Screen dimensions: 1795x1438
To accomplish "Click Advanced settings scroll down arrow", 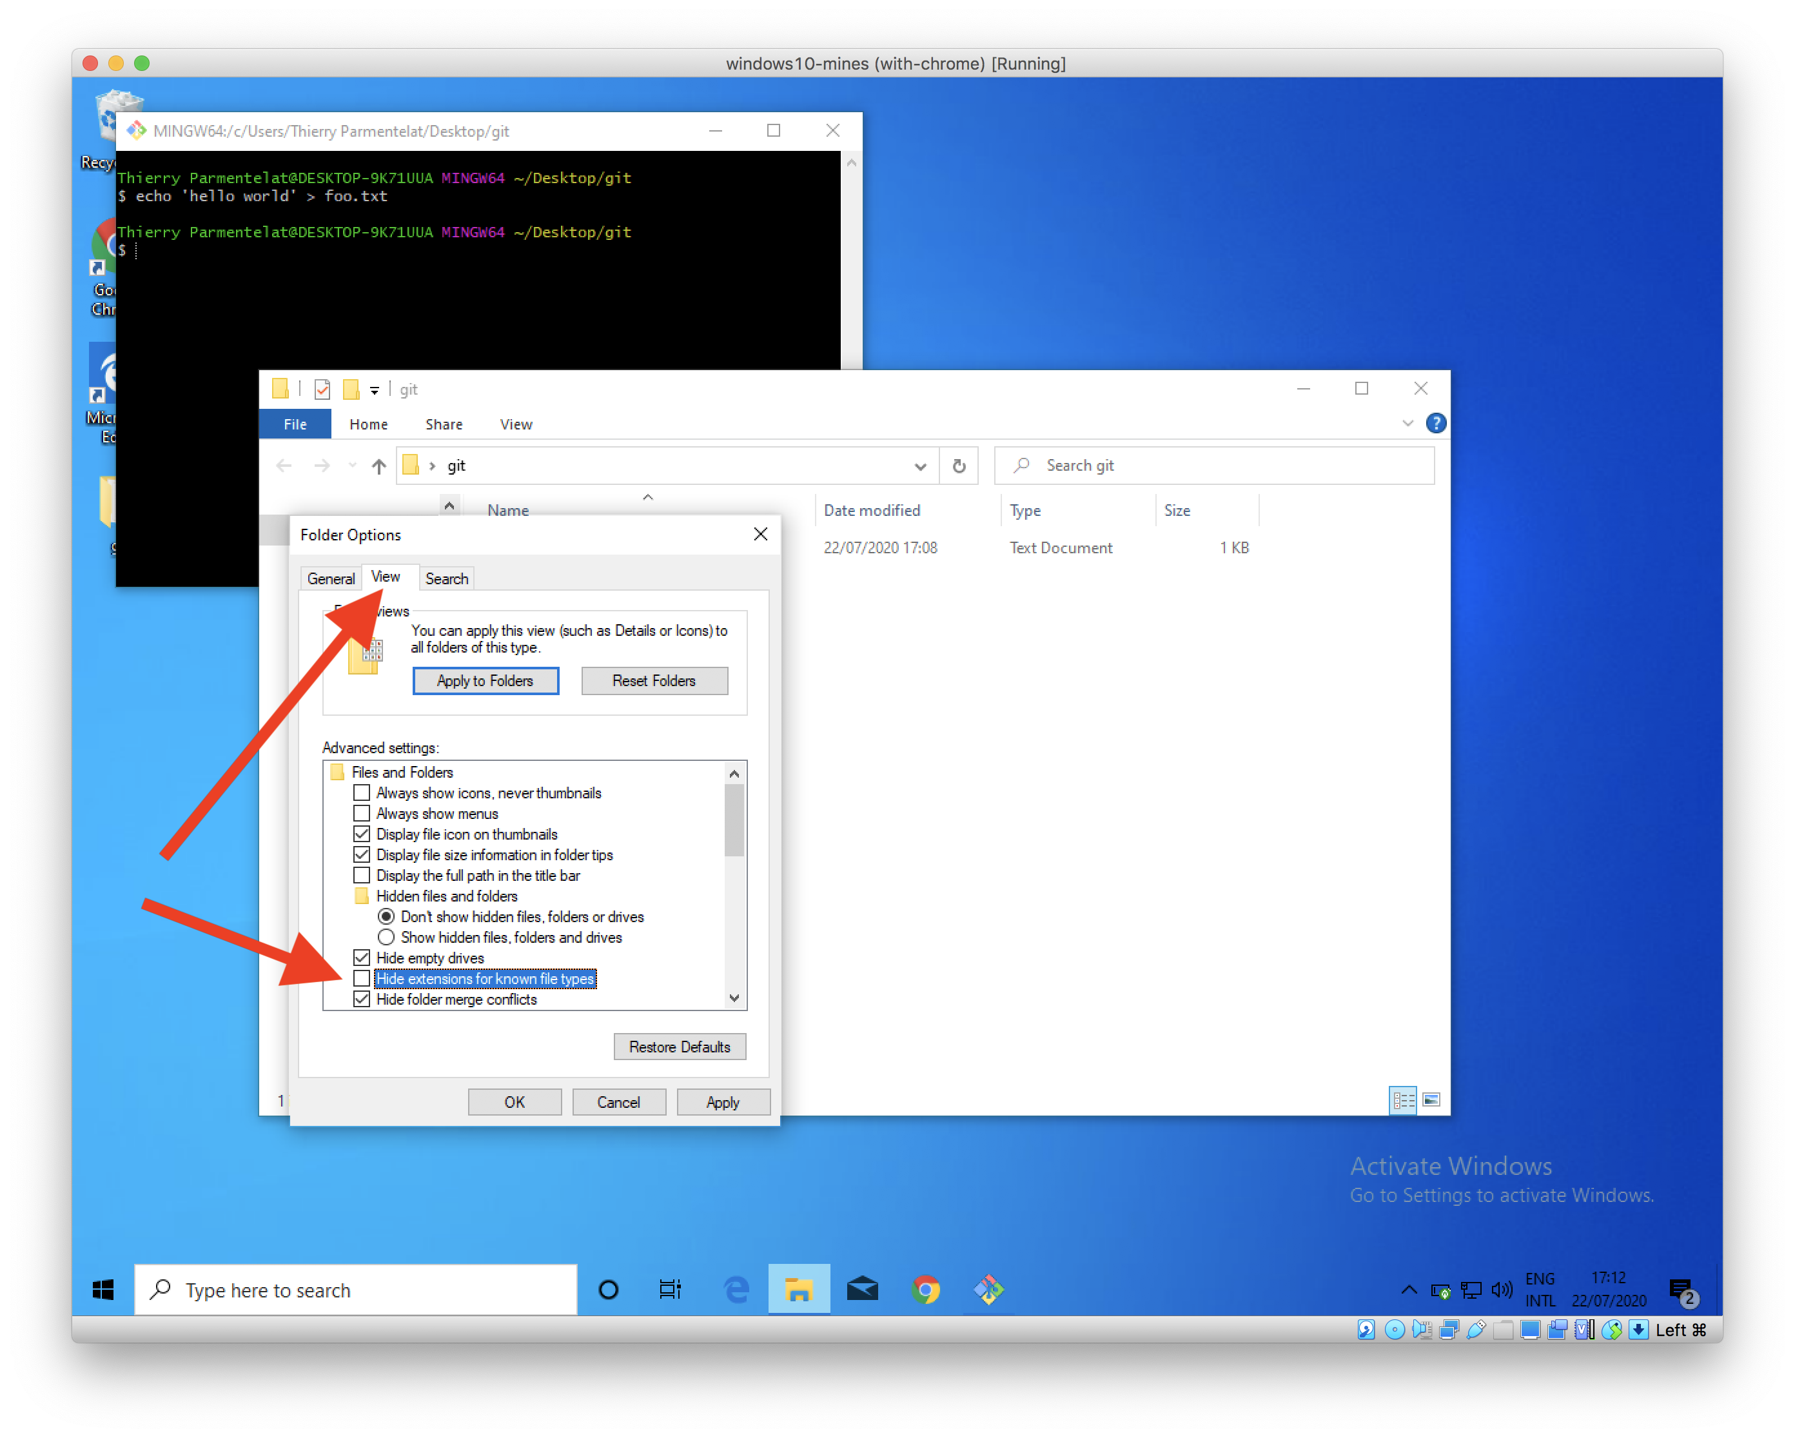I will tap(734, 998).
